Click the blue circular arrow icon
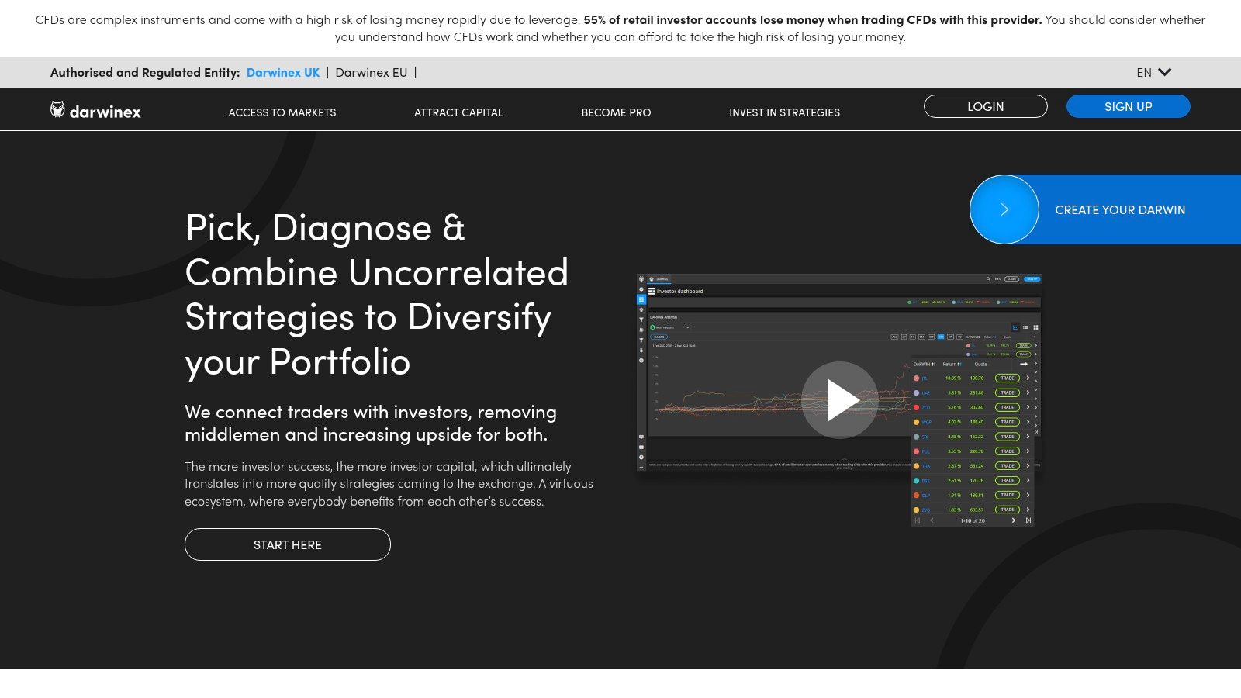1241x698 pixels. (x=1004, y=209)
